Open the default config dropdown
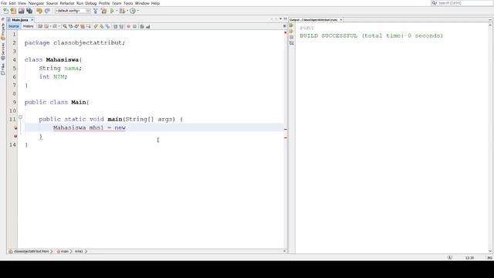The height and width of the screenshot is (278, 494). click(73, 11)
